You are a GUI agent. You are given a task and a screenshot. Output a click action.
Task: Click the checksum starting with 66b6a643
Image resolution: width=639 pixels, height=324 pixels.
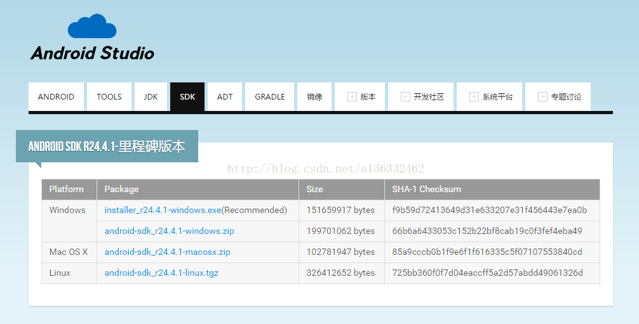487,231
